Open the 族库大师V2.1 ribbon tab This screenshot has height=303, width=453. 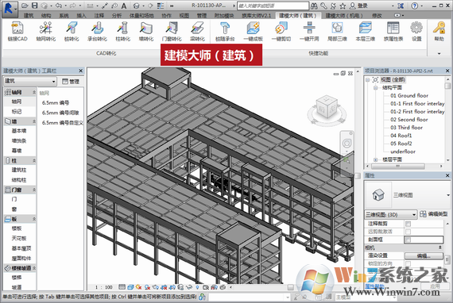[256, 16]
